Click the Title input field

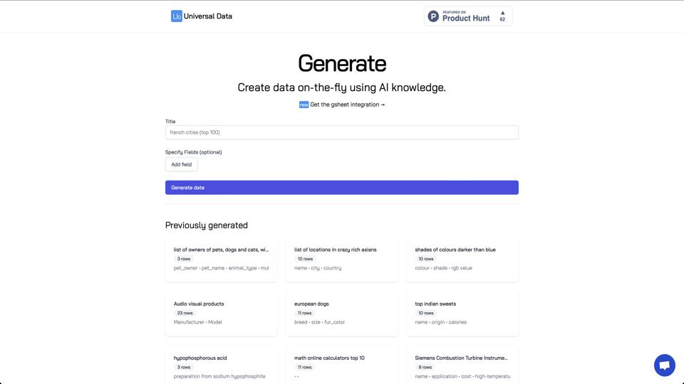pyautogui.click(x=341, y=132)
